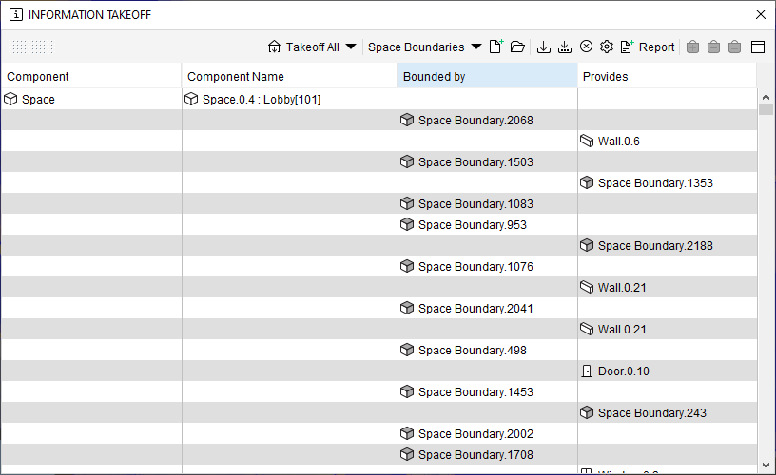The image size is (776, 475).
Task: Click the cube icon beside Space Boundary.1708
Action: pos(407,454)
